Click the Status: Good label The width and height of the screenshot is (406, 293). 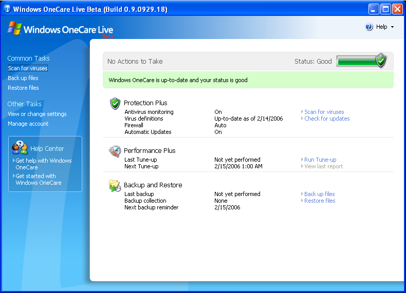[313, 62]
